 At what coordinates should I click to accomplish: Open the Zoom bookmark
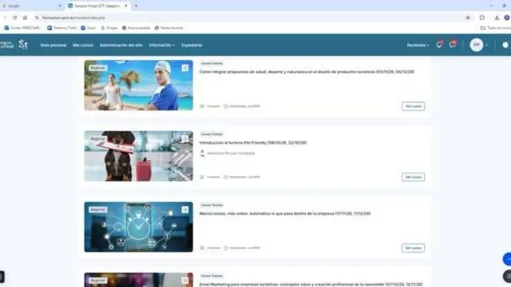88,28
